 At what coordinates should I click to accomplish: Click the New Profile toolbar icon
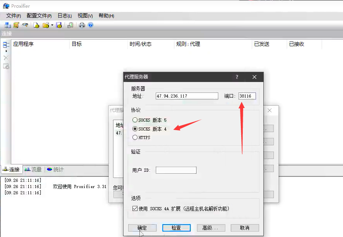click(x=36, y=25)
